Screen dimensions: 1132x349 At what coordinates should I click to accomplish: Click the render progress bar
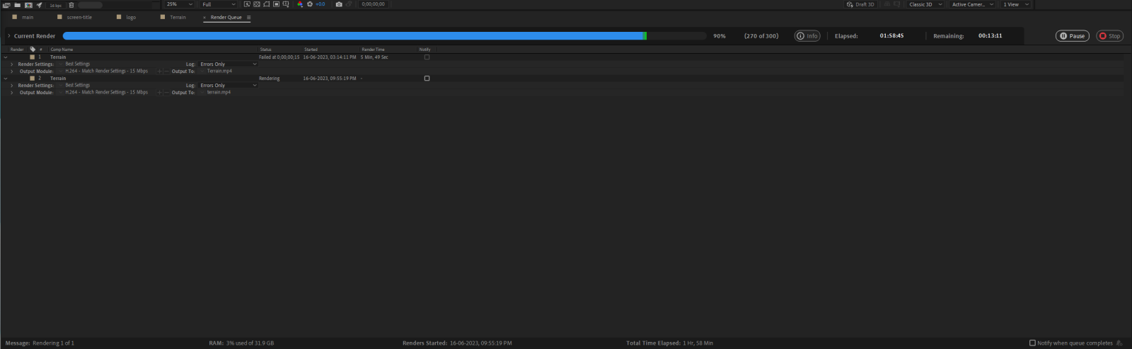(354, 36)
